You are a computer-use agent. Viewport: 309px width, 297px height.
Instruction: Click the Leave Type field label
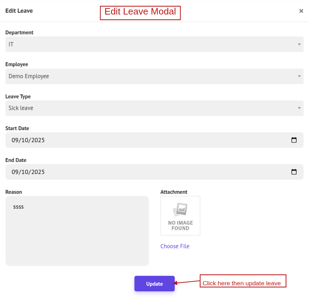point(18,97)
